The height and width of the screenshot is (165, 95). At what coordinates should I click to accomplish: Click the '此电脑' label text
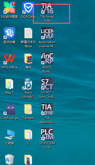point(9,143)
